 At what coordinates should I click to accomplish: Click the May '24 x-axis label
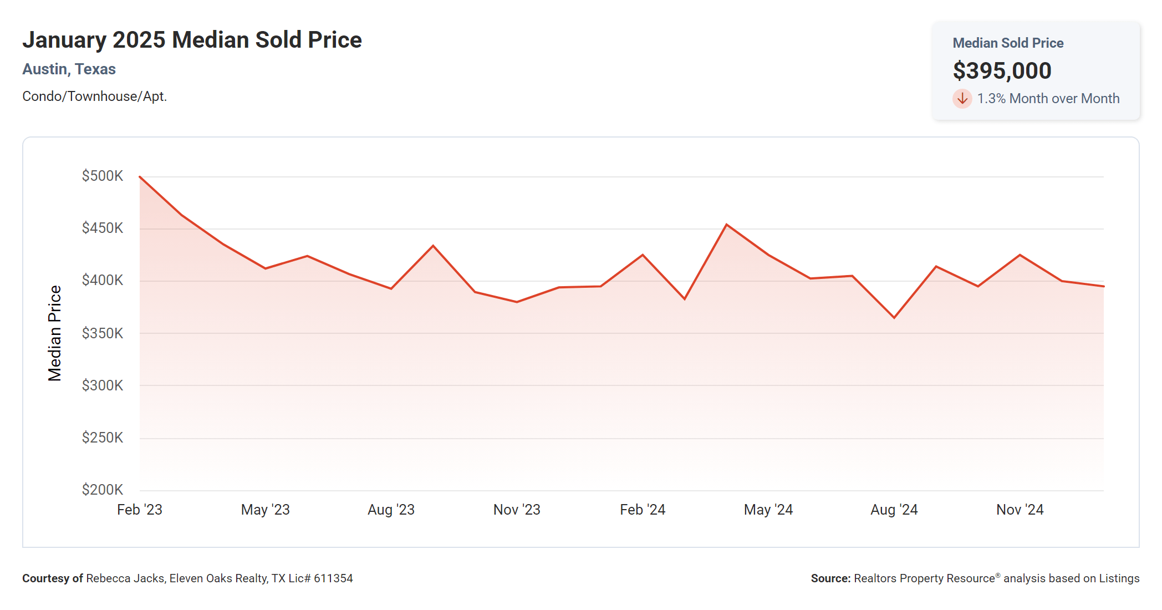[x=768, y=510]
